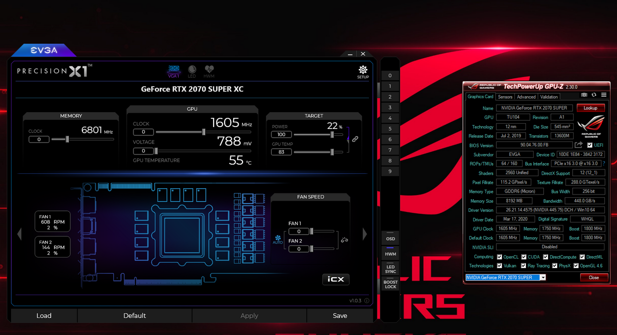Click the Apply button
This screenshot has width=617, height=335.
[x=249, y=316]
